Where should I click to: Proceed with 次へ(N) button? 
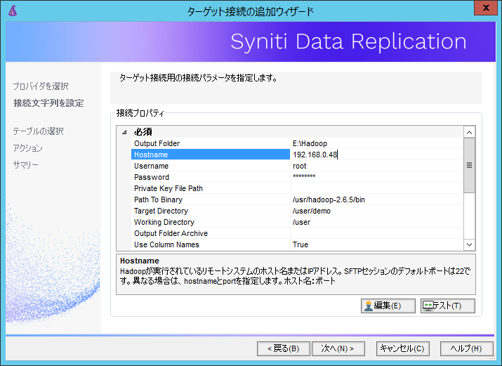[338, 348]
